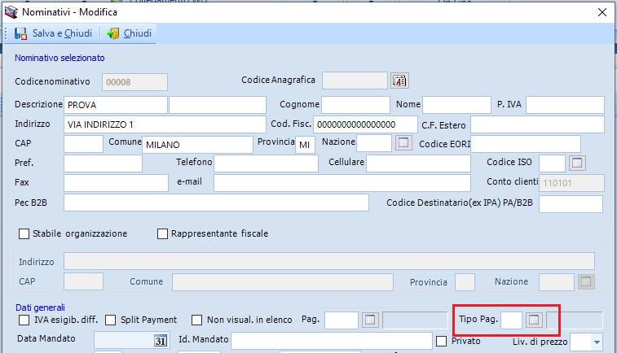Open Data Mandato calendar icon
The height and width of the screenshot is (353, 617).
pos(160,341)
